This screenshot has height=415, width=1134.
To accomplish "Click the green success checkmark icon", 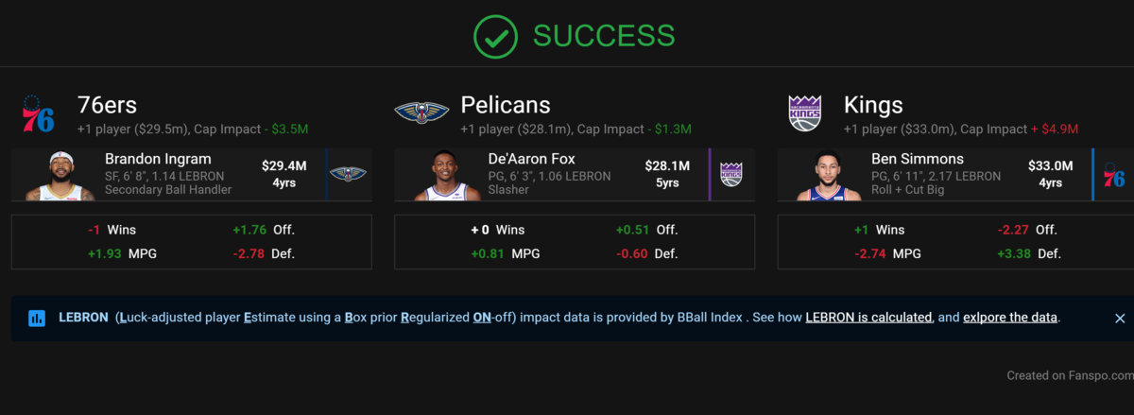I will [x=495, y=36].
